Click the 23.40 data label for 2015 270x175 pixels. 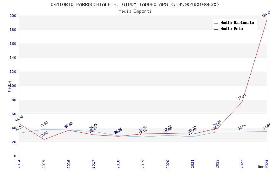44,135
